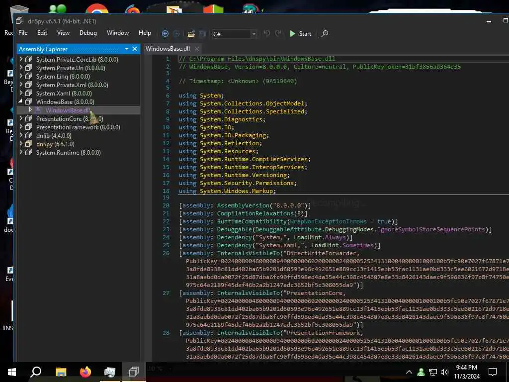This screenshot has height=382, width=509.
Task: Expand the System.Linq node
Action: click(x=21, y=76)
